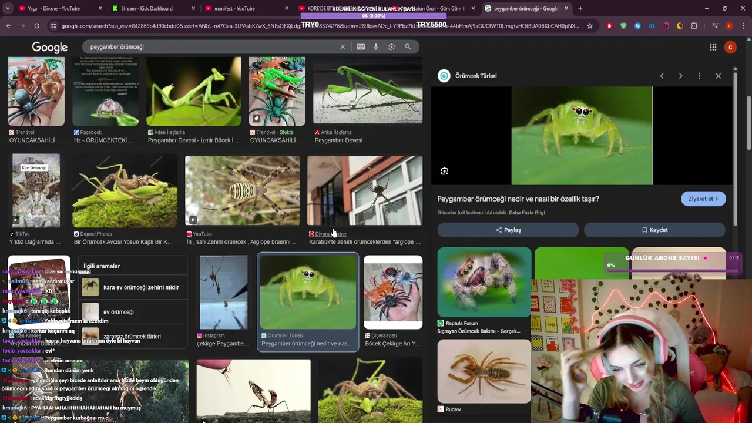Screen dimensions: 752x423
Task: Switch to Stream - Kick Dashboard tab
Action: pyautogui.click(x=147, y=8)
